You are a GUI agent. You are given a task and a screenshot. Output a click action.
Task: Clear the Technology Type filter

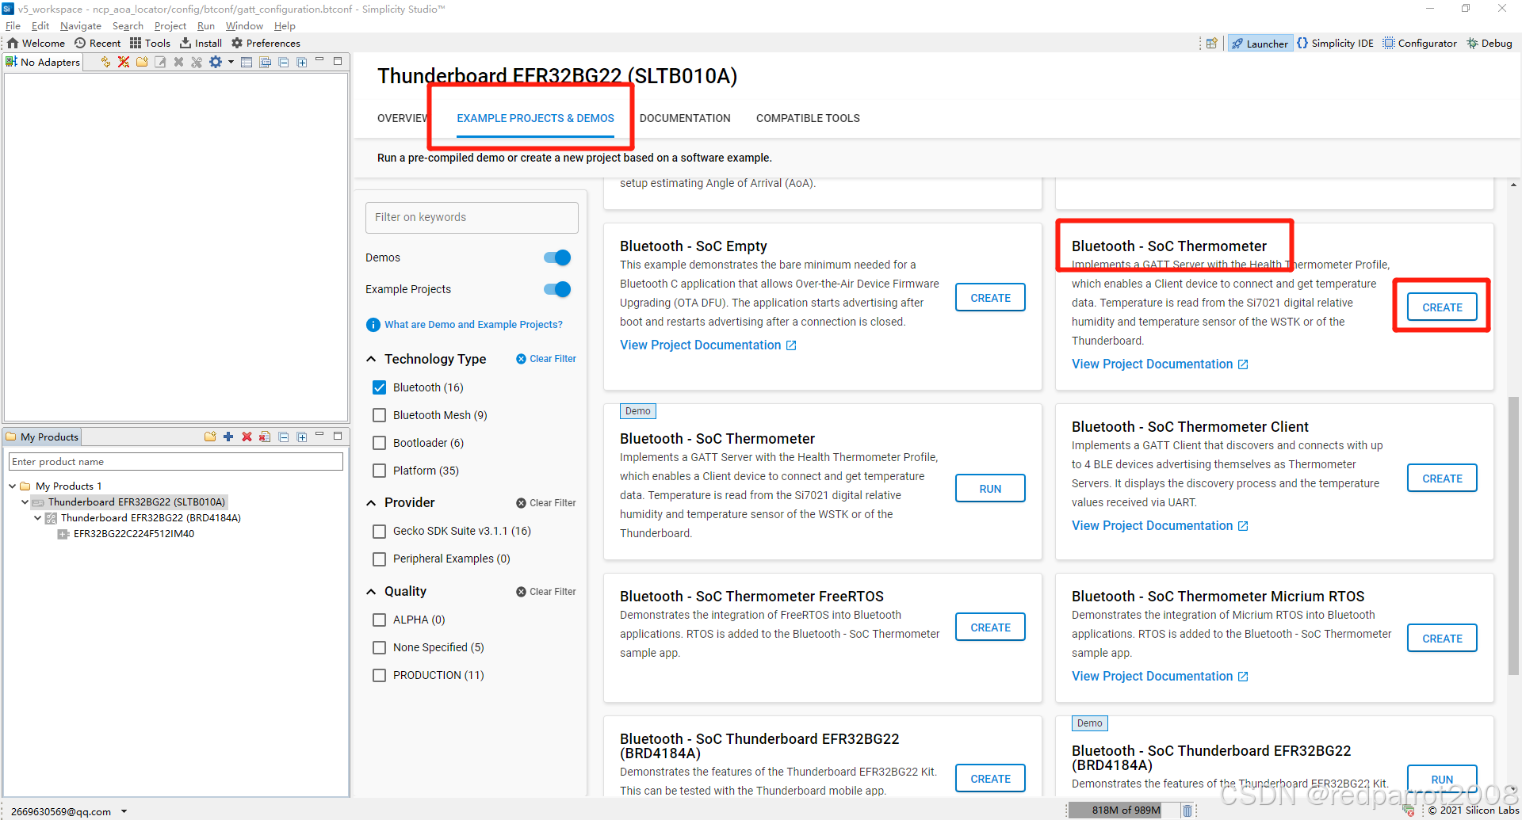coord(546,359)
